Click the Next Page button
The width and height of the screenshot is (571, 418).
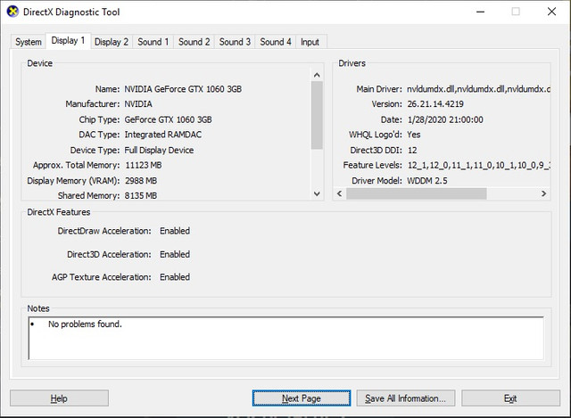(302, 398)
